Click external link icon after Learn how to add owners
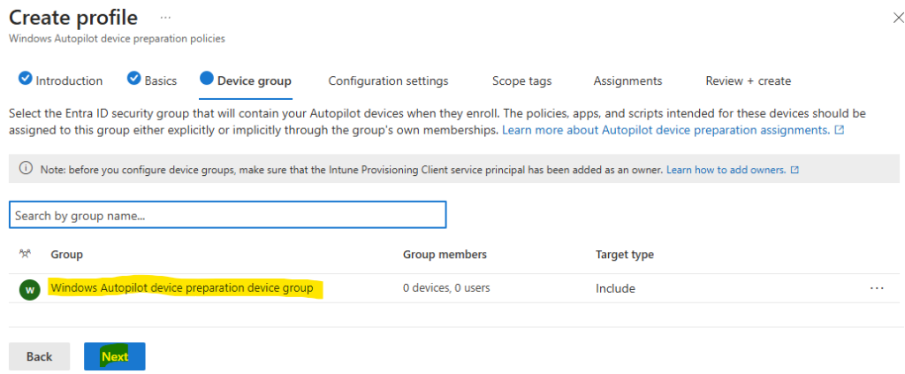The width and height of the screenshot is (905, 374). pos(795,171)
